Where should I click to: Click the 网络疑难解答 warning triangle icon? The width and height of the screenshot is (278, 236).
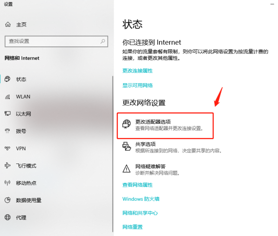click(126, 169)
